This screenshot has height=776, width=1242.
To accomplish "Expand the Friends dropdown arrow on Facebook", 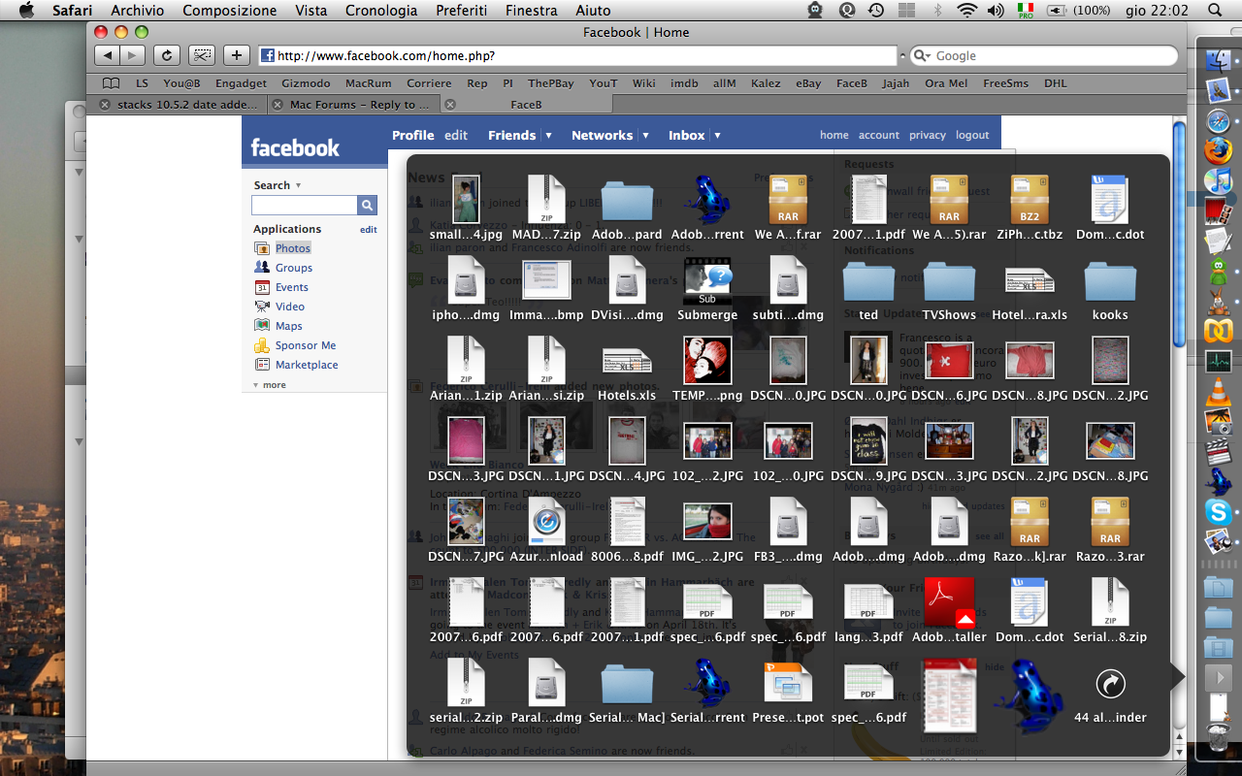I will point(548,136).
